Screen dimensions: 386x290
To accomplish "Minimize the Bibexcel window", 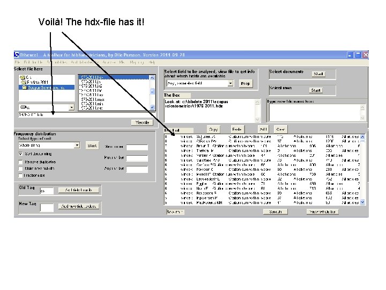I will 350,55.
